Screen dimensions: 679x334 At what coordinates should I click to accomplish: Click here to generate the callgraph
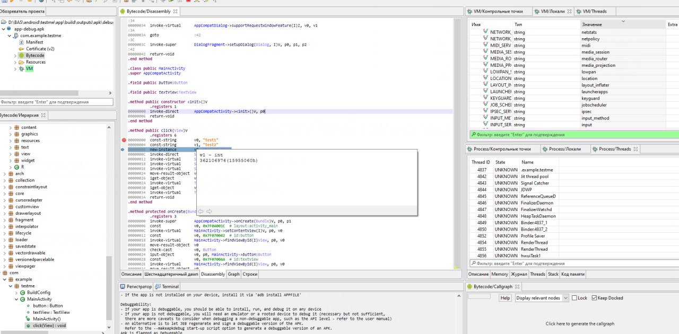click(x=580, y=323)
